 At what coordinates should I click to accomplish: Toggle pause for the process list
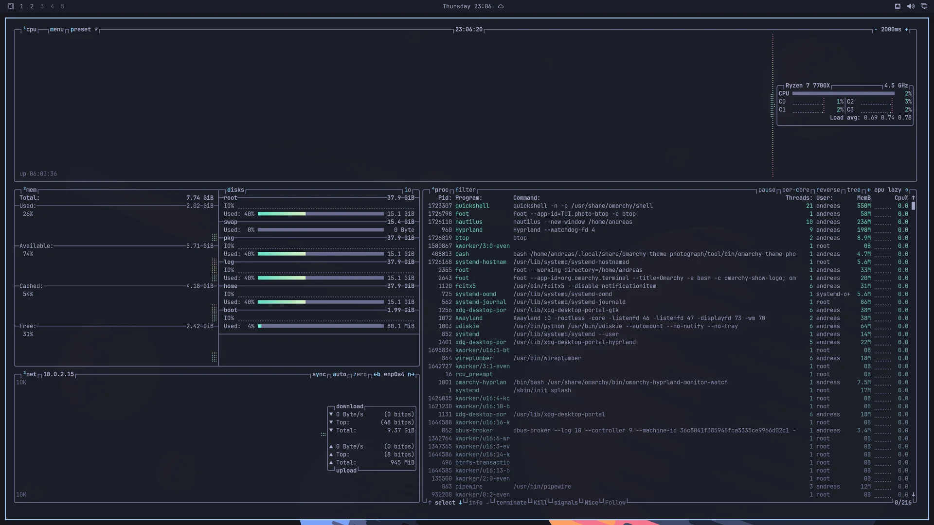(x=767, y=190)
